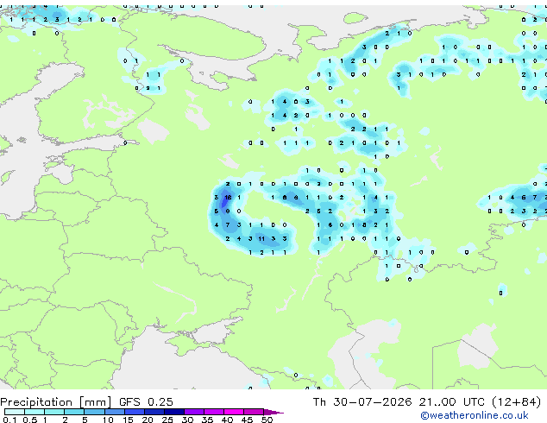
Task: Click the 5–10 mm legend color swatch
Action: (94, 412)
